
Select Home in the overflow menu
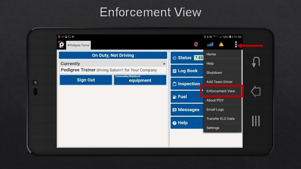222,54
